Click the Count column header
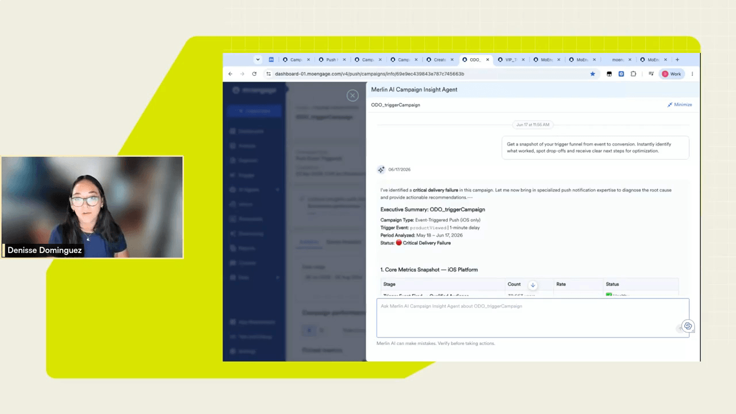The image size is (736, 414). (514, 284)
